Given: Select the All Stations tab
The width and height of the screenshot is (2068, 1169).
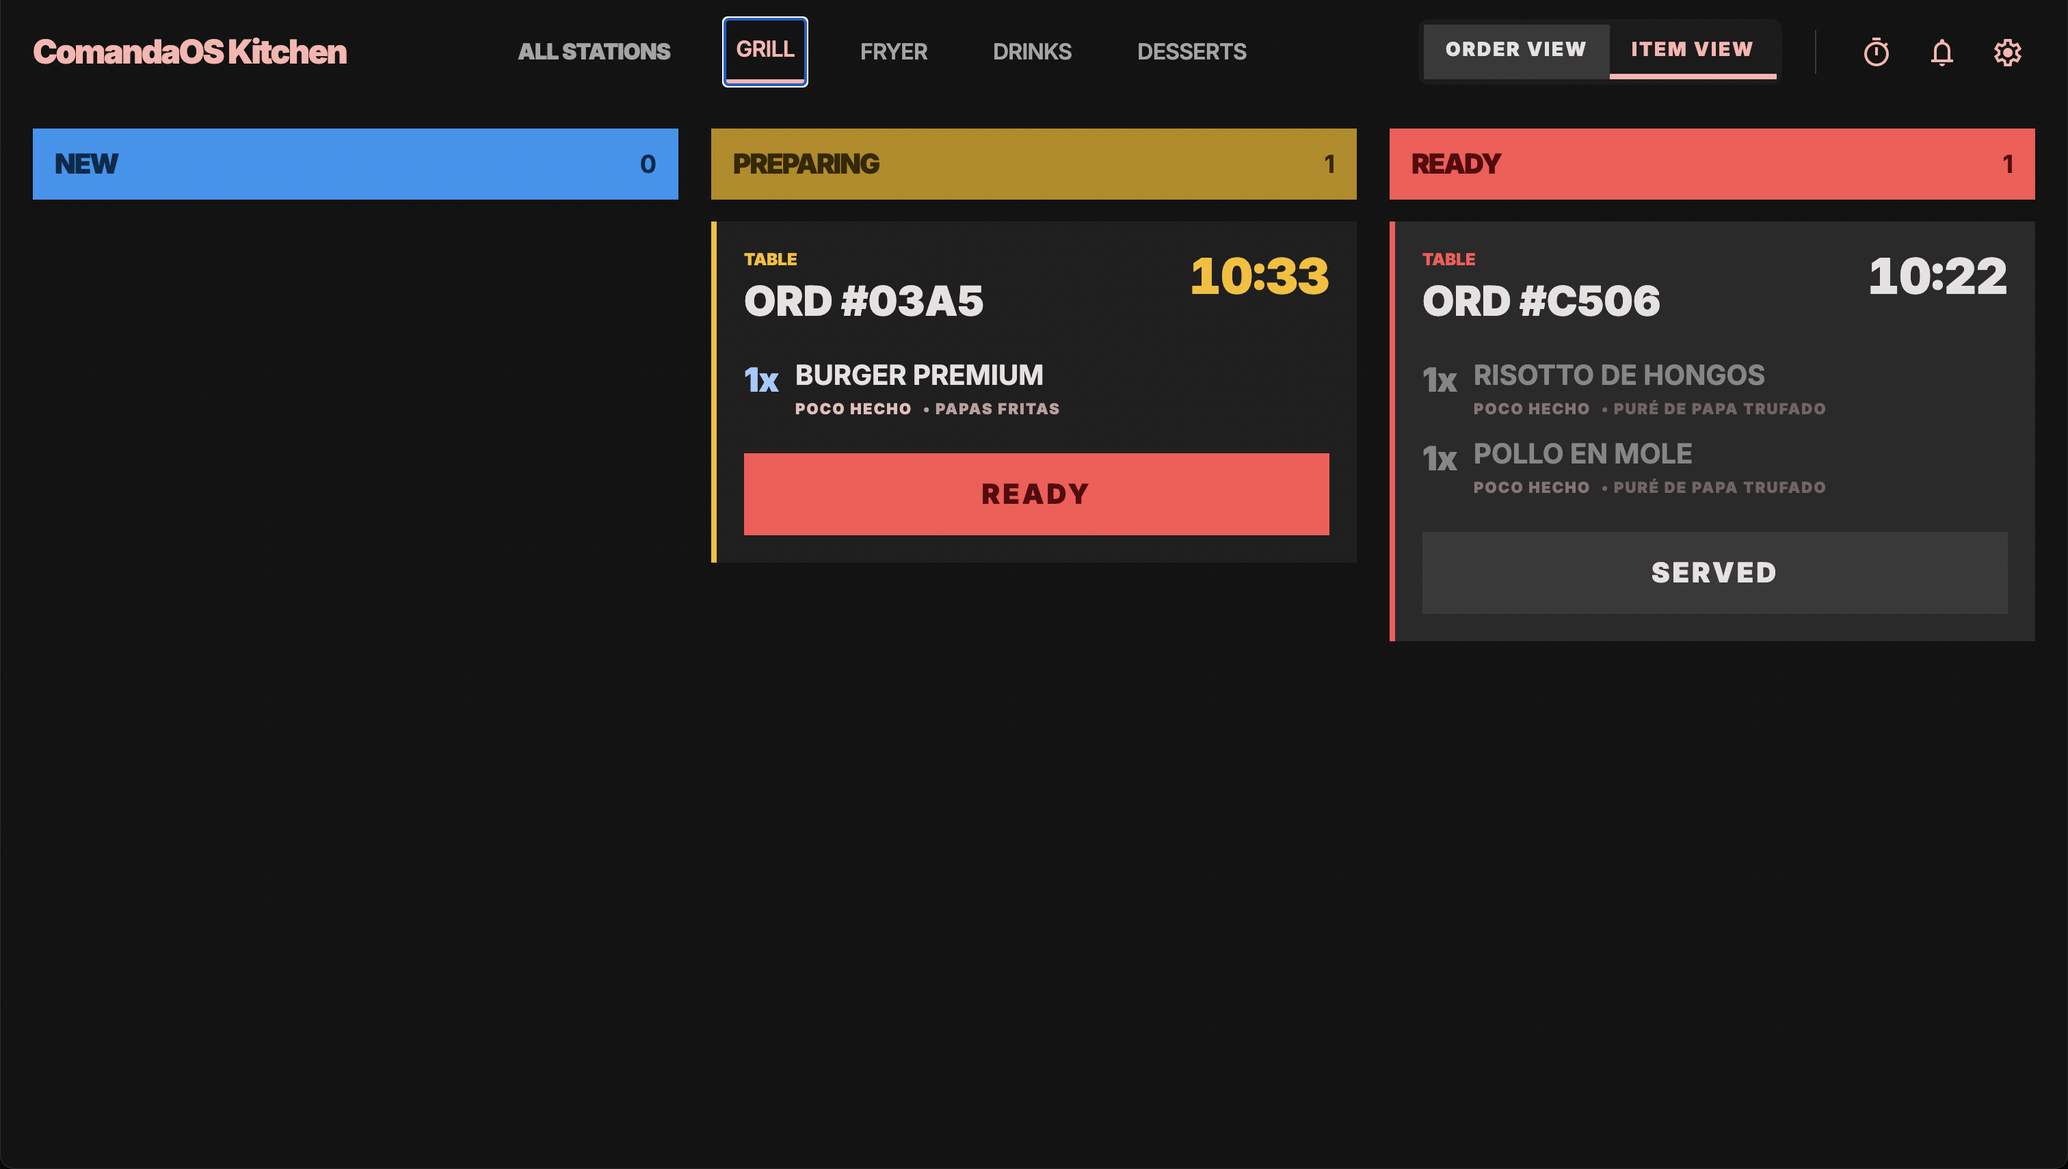Looking at the screenshot, I should click(594, 52).
